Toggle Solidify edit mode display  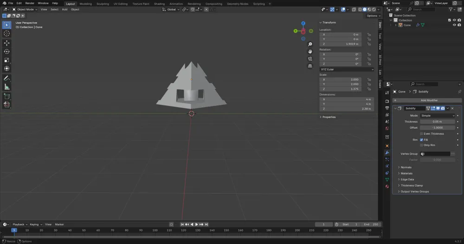[433, 108]
